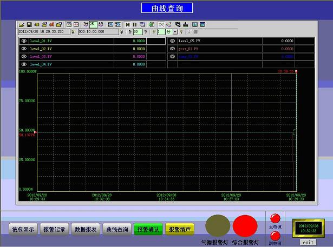This screenshot has width=333, height=247.
Task: Toggle visibility of level_03.PV curve
Action: pos(24,56)
